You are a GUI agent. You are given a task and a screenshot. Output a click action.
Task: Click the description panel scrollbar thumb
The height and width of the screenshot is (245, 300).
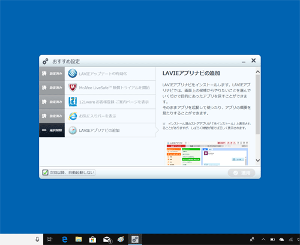click(x=257, y=104)
